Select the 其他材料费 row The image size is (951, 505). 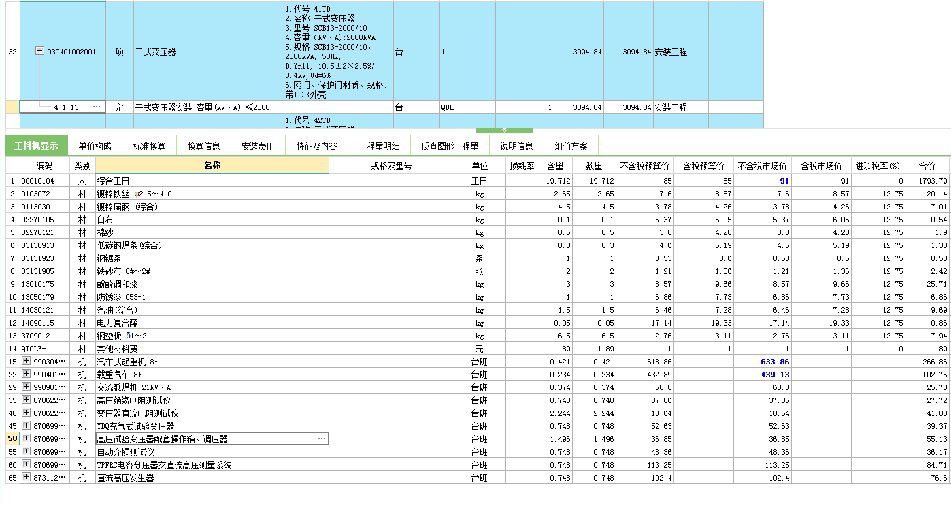(212, 349)
